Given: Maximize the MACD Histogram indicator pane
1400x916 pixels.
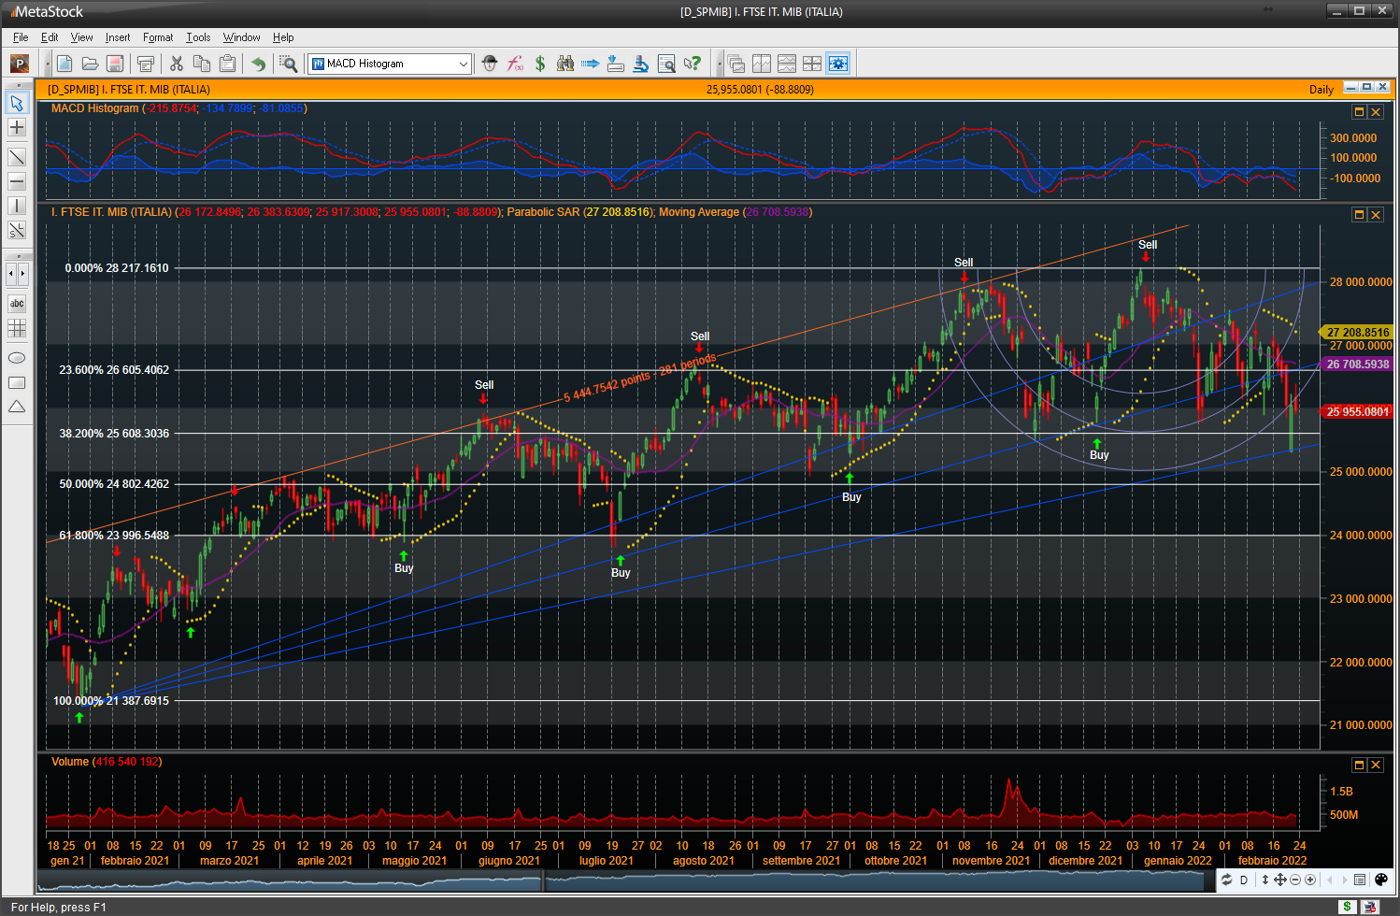Looking at the screenshot, I should click(1359, 112).
